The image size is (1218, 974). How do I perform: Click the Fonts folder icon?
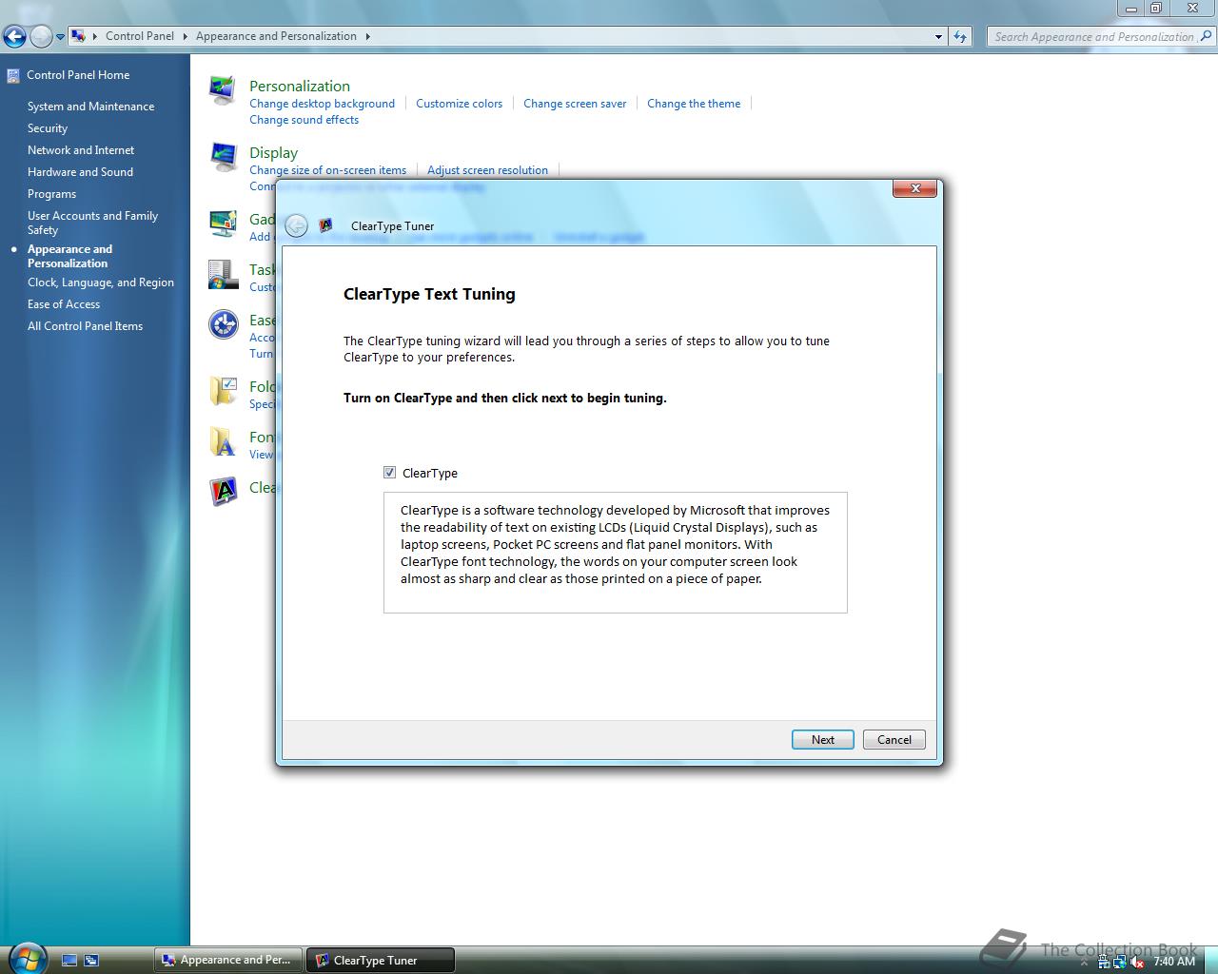(223, 441)
